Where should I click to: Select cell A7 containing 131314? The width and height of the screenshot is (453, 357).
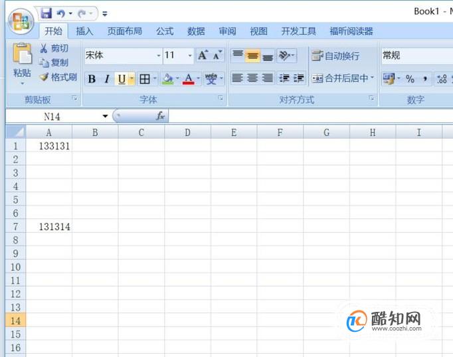tap(49, 226)
